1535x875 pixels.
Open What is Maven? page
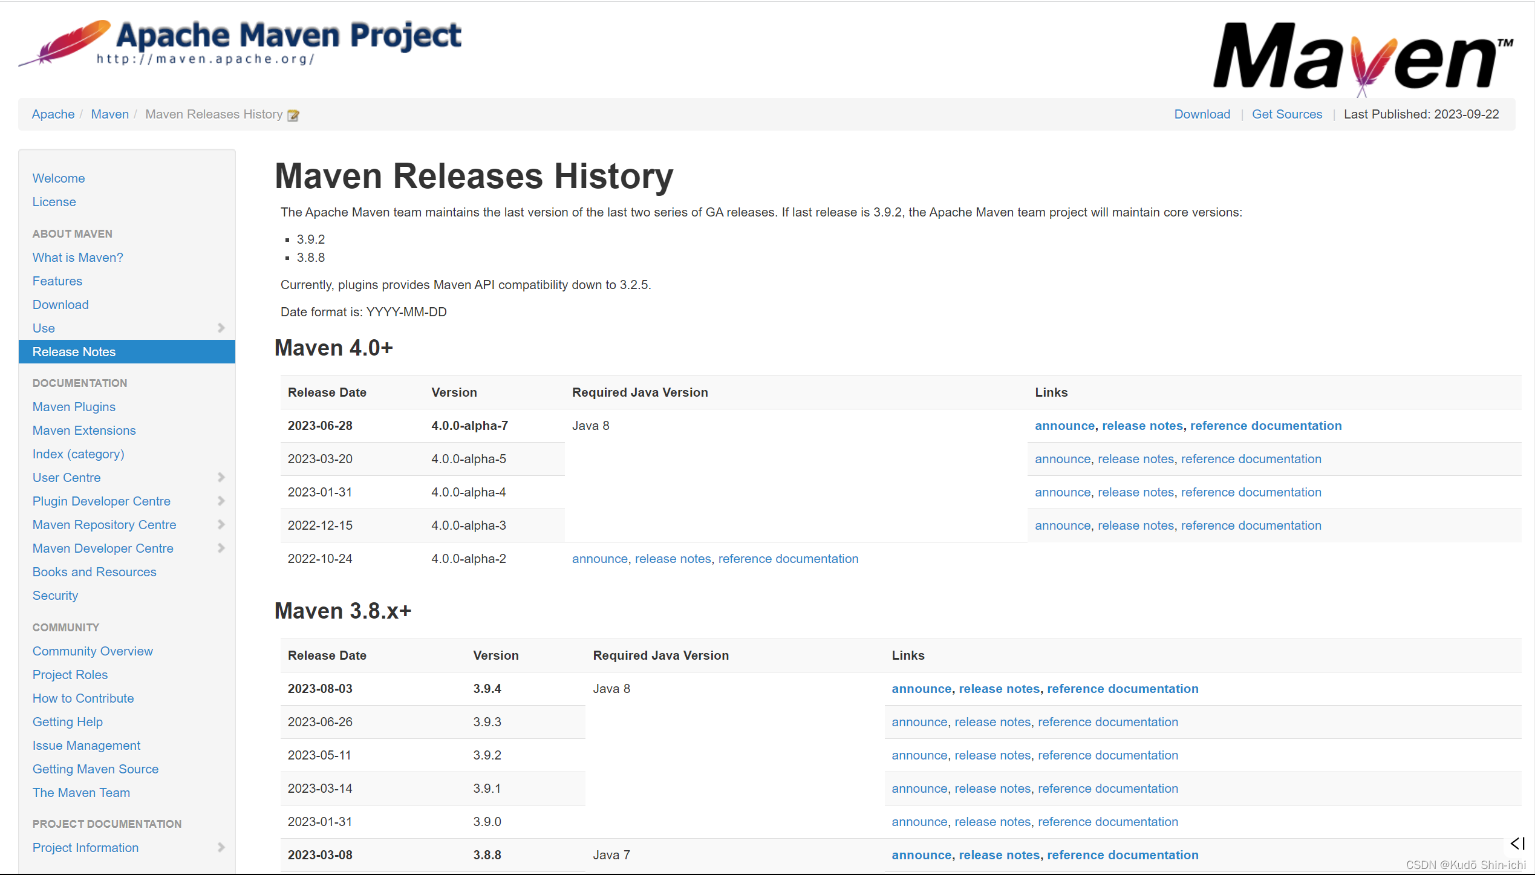pos(78,258)
